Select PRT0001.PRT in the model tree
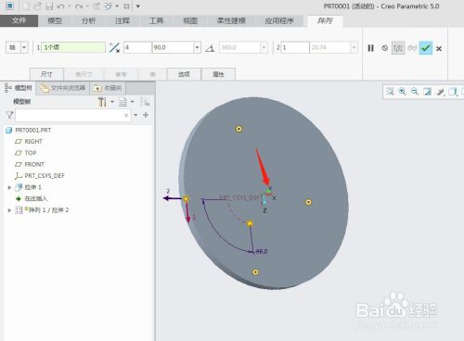464x341 pixels. 33,131
